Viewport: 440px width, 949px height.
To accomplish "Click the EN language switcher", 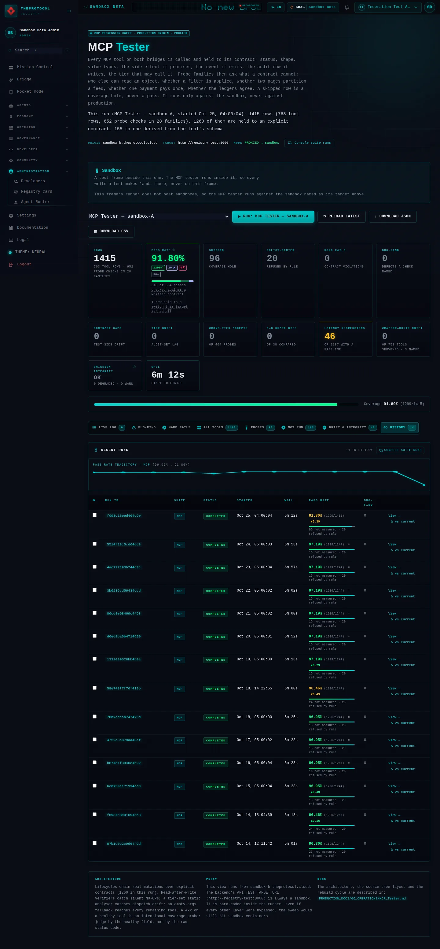I will (x=276, y=7).
